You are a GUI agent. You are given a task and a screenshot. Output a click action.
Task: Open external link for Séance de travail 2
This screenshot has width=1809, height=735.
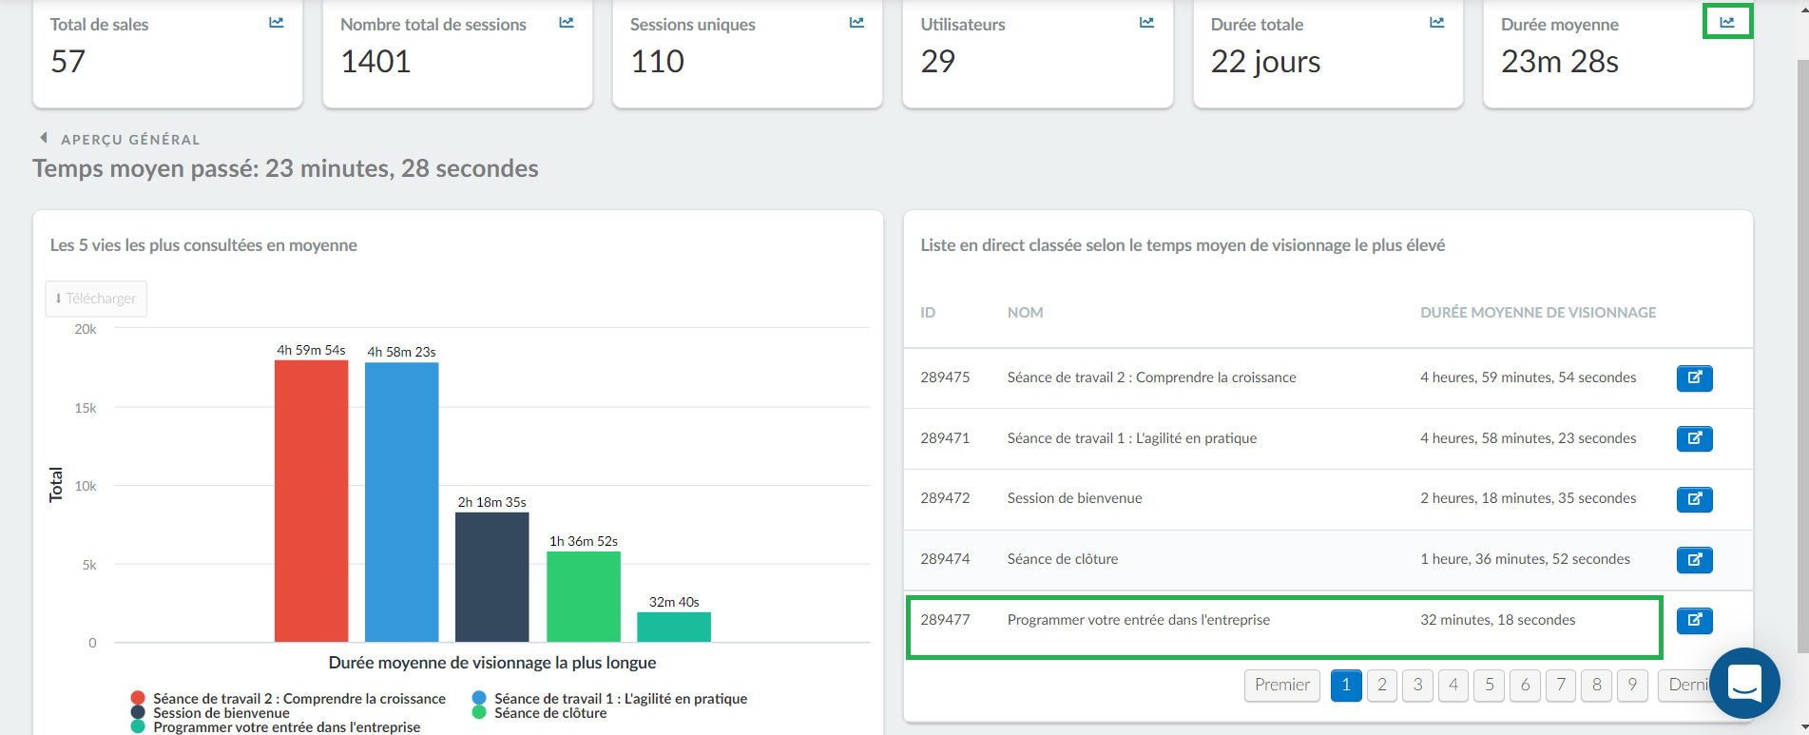(1694, 377)
